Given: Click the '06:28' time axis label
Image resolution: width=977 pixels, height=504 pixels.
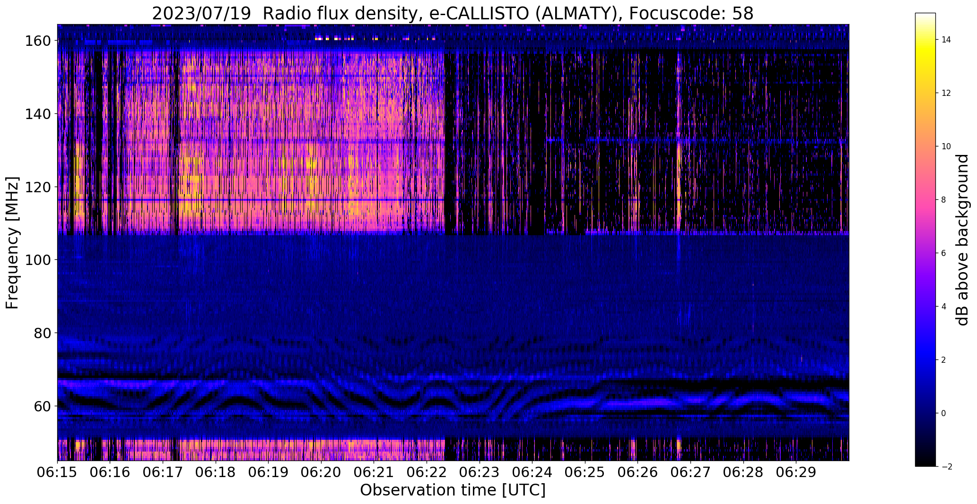Looking at the screenshot, I should pyautogui.click(x=743, y=473).
